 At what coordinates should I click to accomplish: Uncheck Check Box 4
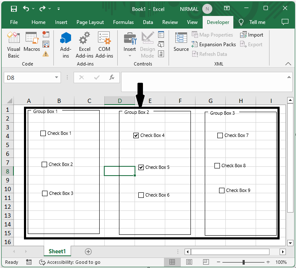[136, 135]
